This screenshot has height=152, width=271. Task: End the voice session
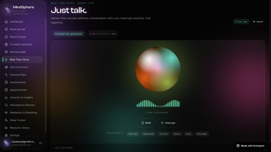coord(146,123)
